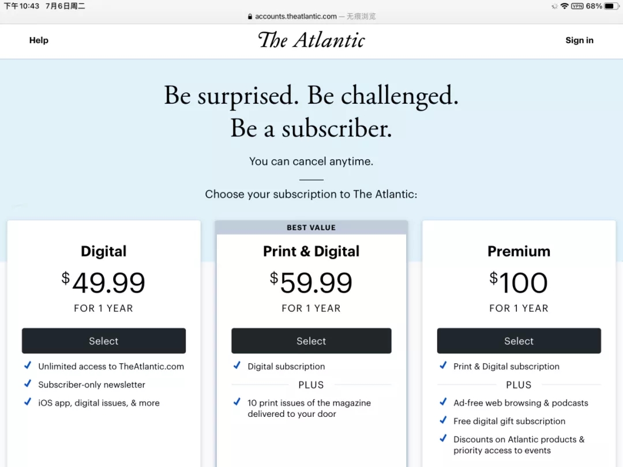Tap the Wi-Fi status icon
Viewport: 623px width, 467px height.
point(564,6)
